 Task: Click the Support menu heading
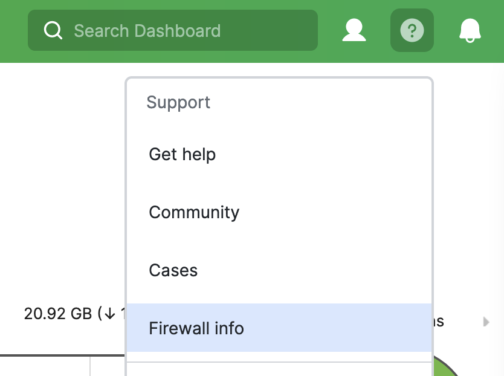(178, 103)
